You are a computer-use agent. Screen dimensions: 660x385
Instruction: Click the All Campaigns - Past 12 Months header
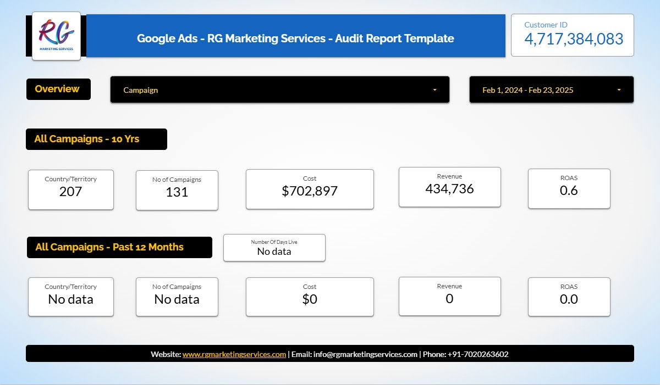[119, 247]
